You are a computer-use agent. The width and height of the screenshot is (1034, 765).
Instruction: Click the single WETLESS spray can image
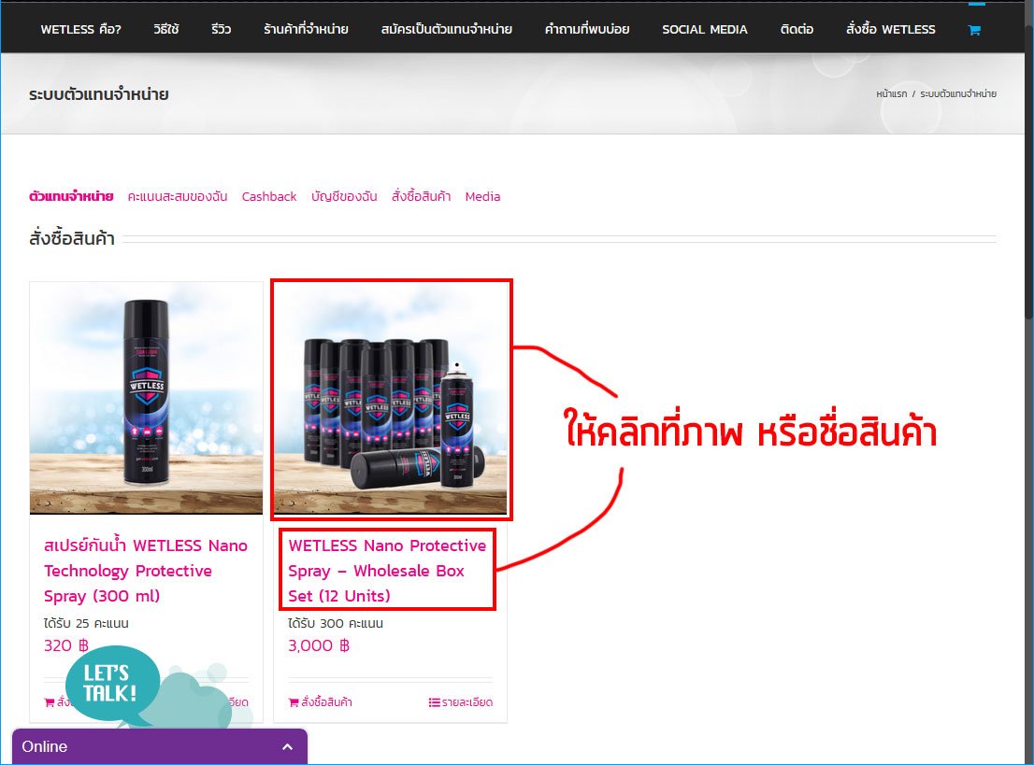coord(146,399)
